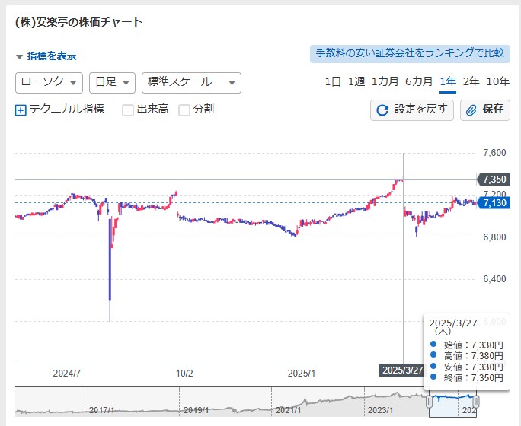This screenshot has height=426, width=521.
Task: Click the right range slider handle
Action: tap(476, 402)
